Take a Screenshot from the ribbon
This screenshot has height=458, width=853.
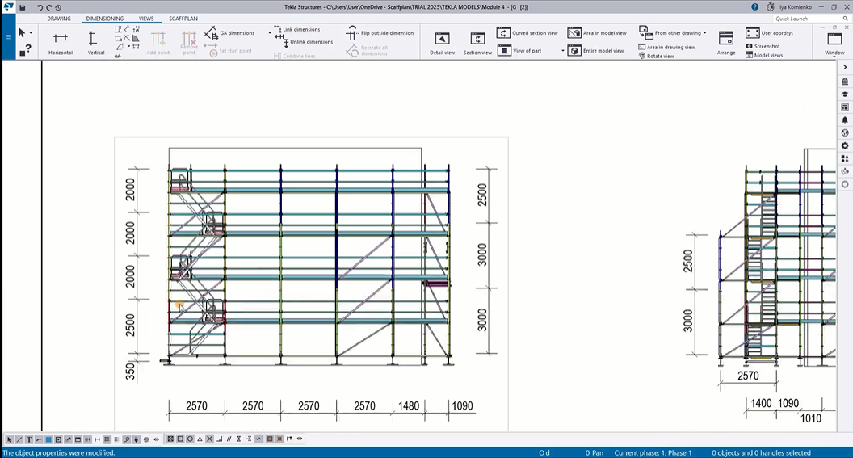[x=763, y=46]
